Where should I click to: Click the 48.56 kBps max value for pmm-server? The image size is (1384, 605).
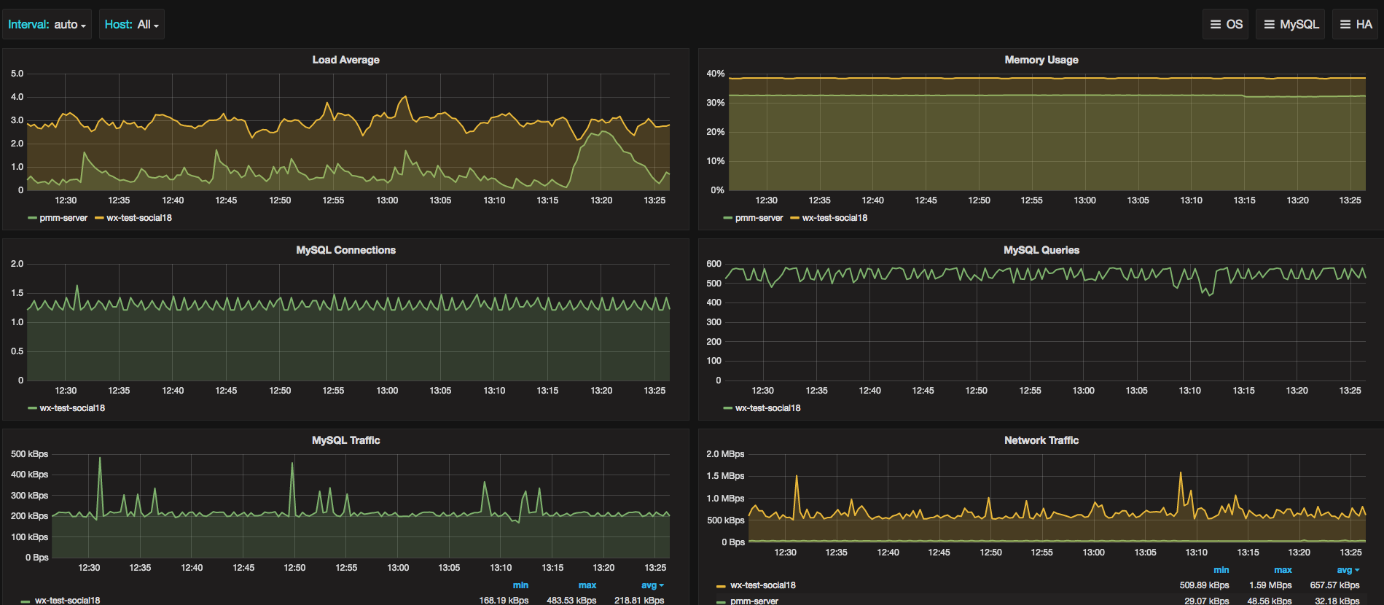coord(1270,601)
